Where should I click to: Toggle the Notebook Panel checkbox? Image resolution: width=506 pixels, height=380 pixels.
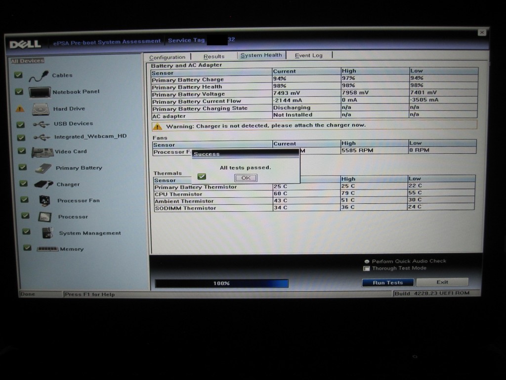[x=19, y=92]
